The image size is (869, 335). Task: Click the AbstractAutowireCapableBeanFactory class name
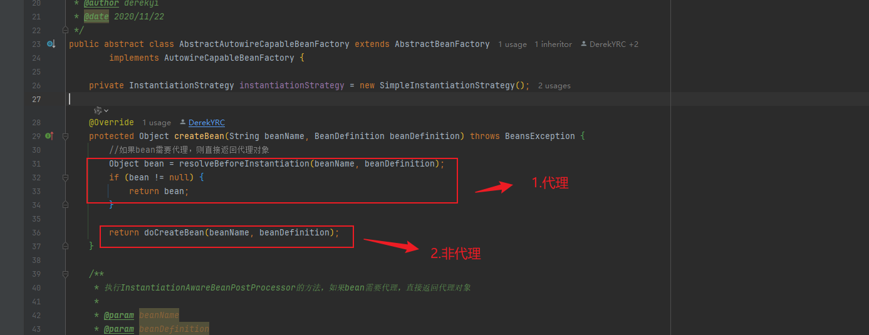[264, 44]
